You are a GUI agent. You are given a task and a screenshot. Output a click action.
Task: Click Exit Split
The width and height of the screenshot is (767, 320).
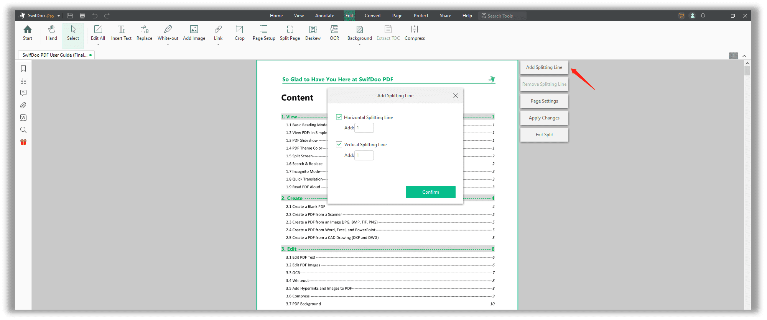coord(544,135)
